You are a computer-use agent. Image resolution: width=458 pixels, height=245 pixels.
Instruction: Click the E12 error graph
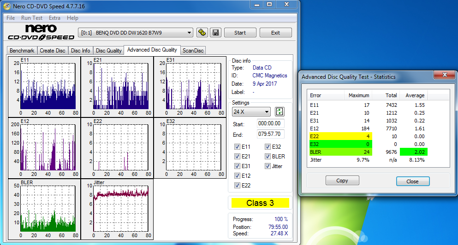[44, 148]
